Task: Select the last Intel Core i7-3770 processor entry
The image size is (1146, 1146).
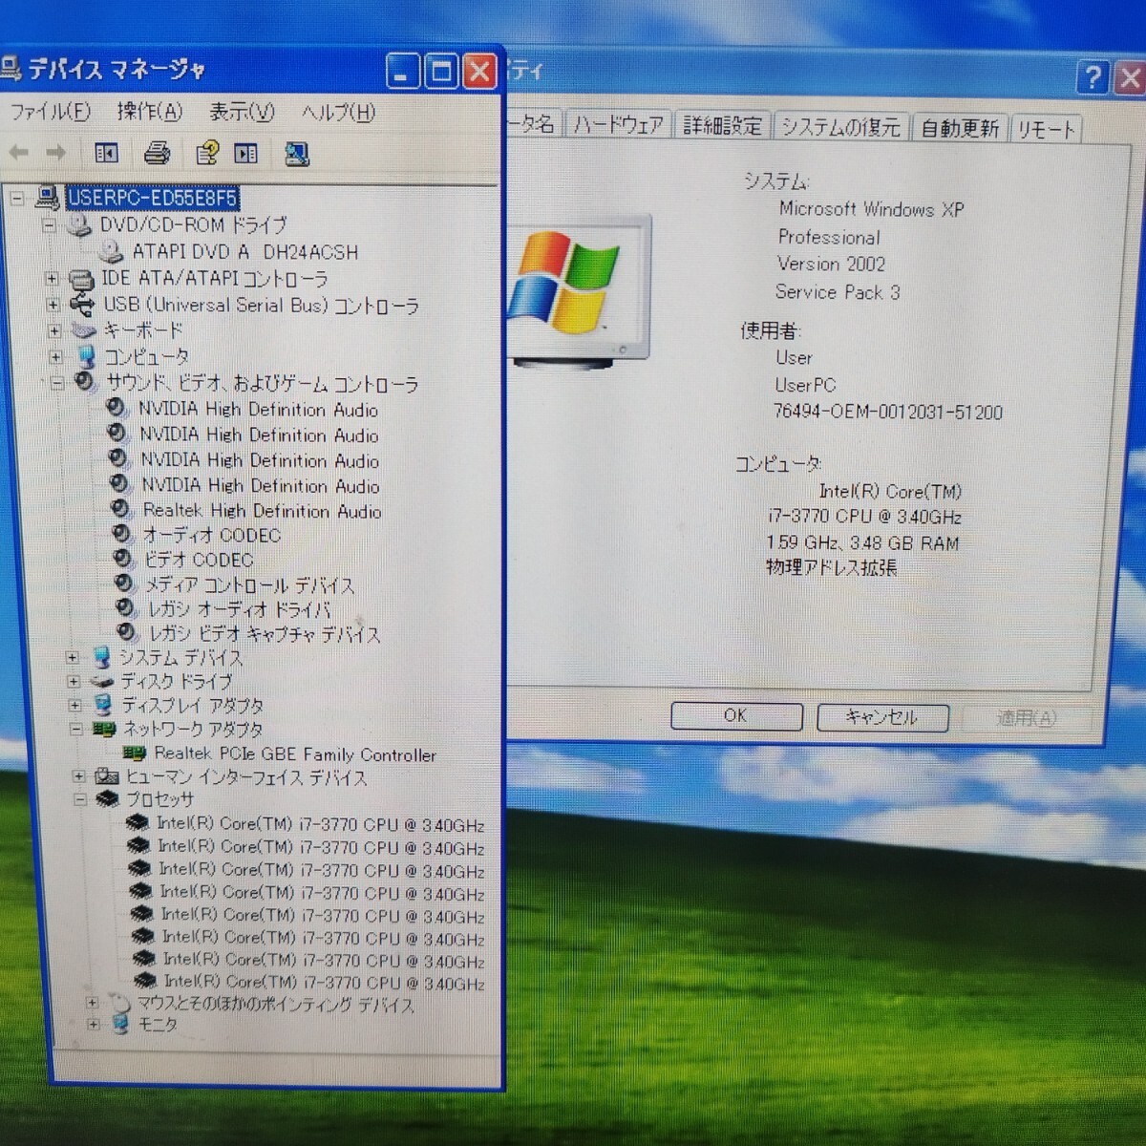Action: click(x=324, y=982)
